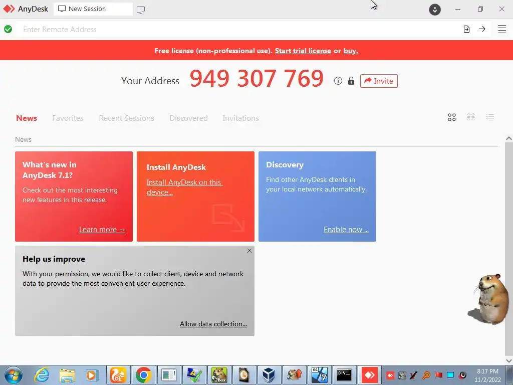Click Install AnyDesk on this device link

(184, 187)
